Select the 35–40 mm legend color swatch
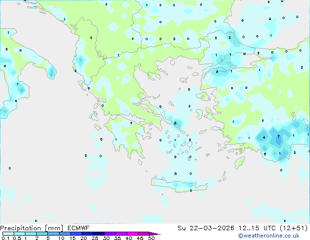Image resolution: width=310 pixels, height=240 pixels. [121, 234]
